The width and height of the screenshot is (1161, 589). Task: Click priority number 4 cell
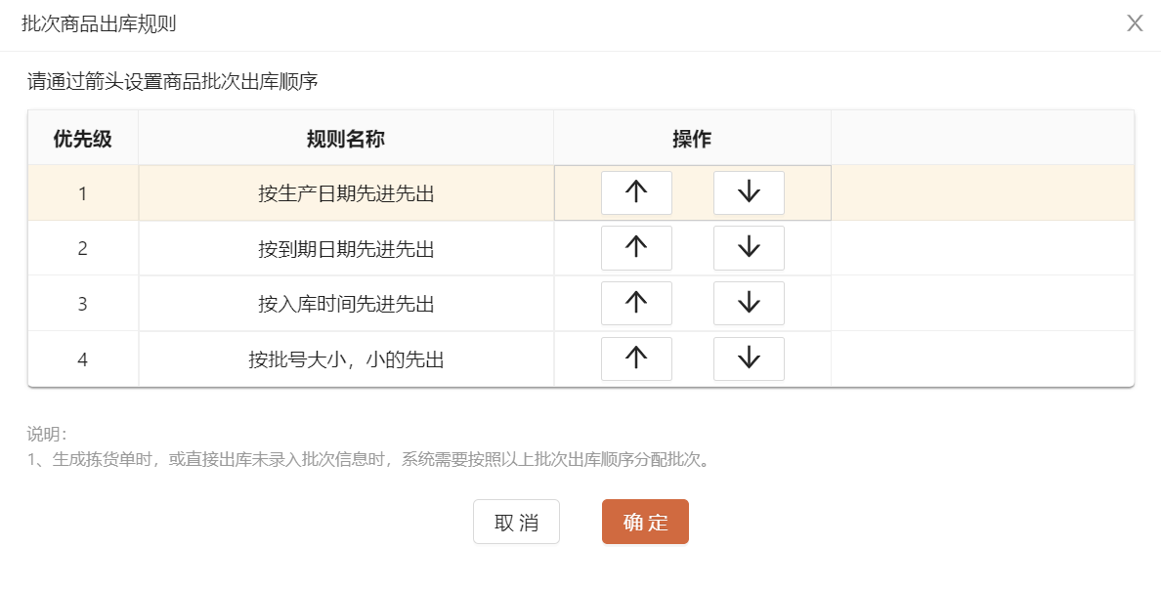(83, 360)
